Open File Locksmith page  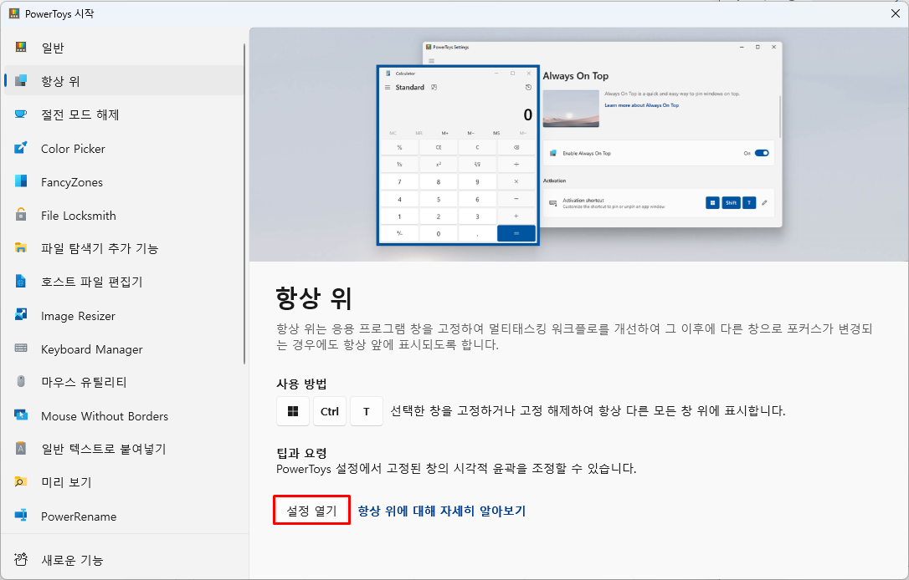124,215
